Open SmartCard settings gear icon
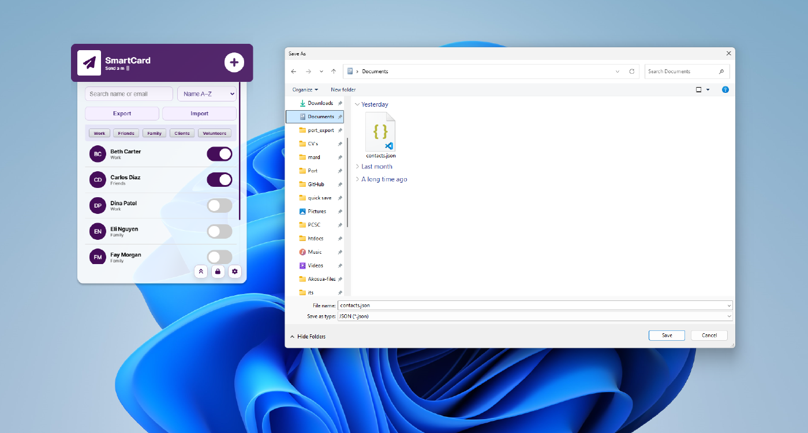The width and height of the screenshot is (808, 433). pyautogui.click(x=234, y=272)
